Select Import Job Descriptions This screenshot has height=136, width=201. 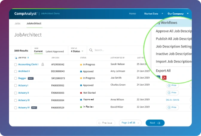click(174, 61)
